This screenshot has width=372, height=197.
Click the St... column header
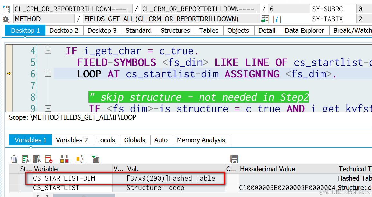26,169
